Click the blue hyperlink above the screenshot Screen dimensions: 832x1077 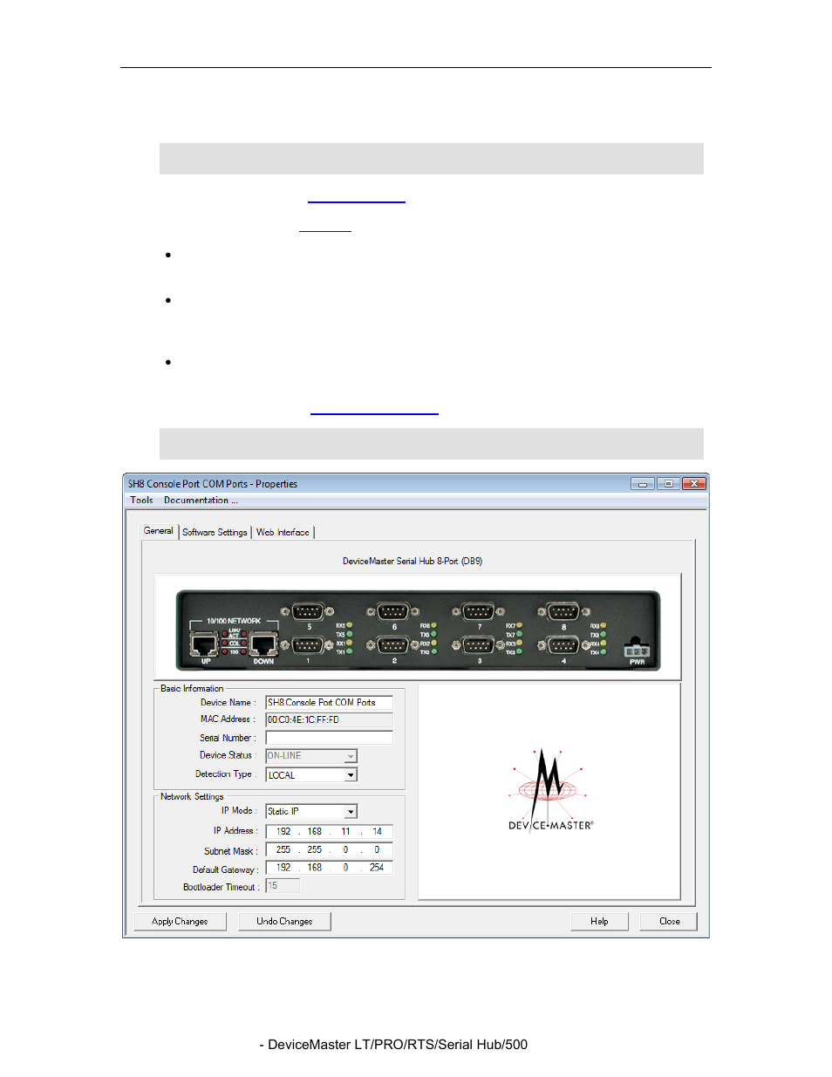pyautogui.click(x=374, y=409)
